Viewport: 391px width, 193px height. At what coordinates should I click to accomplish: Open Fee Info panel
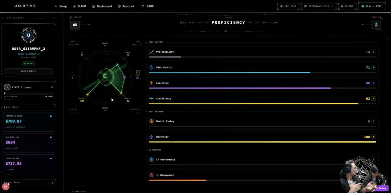click(288, 6)
